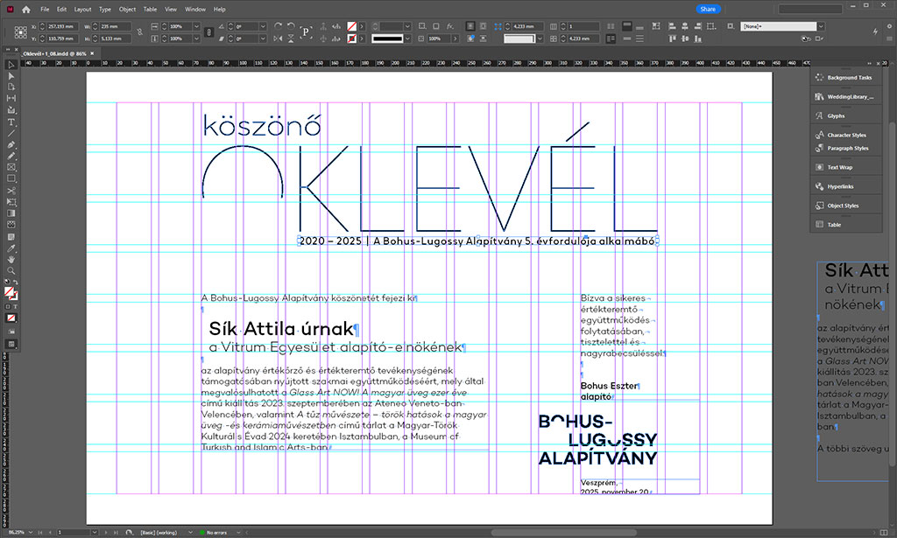Open the Background Tasks panel
Viewport: 897px width, 538px height.
pyautogui.click(x=845, y=78)
